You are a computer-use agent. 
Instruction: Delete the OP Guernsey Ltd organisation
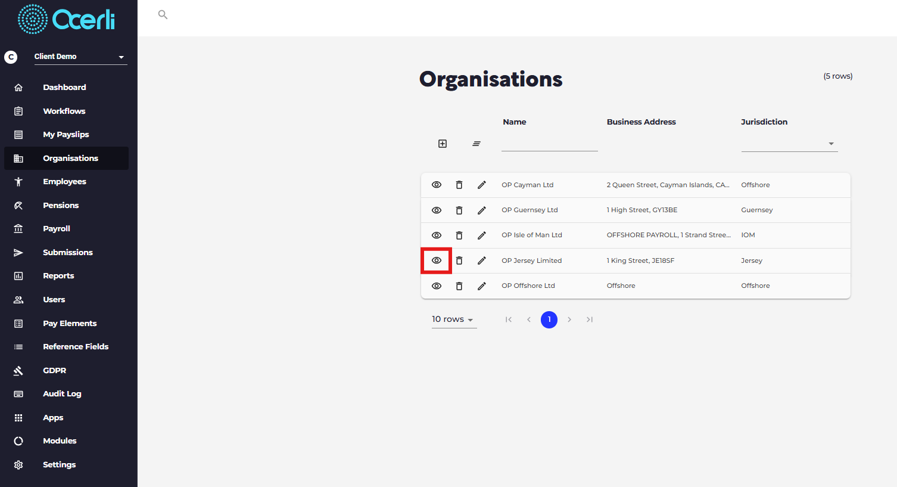tap(459, 210)
